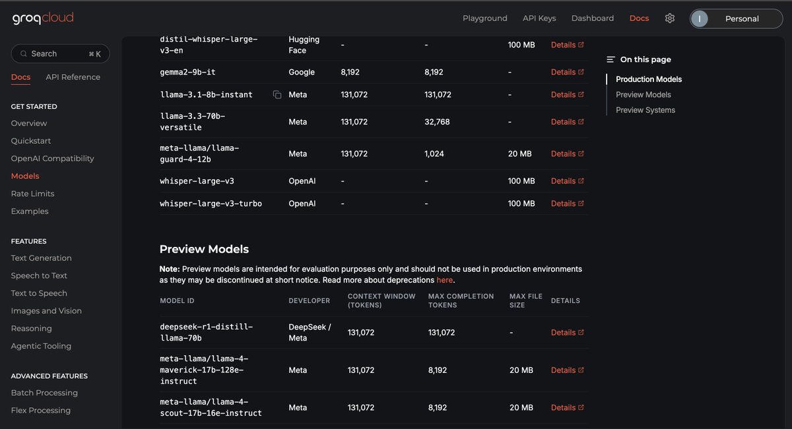The image size is (792, 429).
Task: Open Text Generation feature page
Action: click(42, 258)
